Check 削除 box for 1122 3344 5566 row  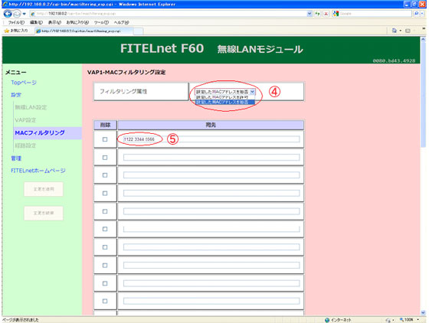click(105, 139)
